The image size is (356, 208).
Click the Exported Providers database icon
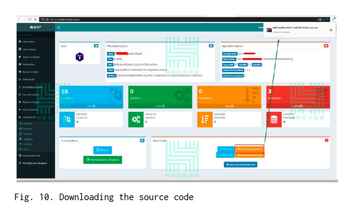coord(274,119)
